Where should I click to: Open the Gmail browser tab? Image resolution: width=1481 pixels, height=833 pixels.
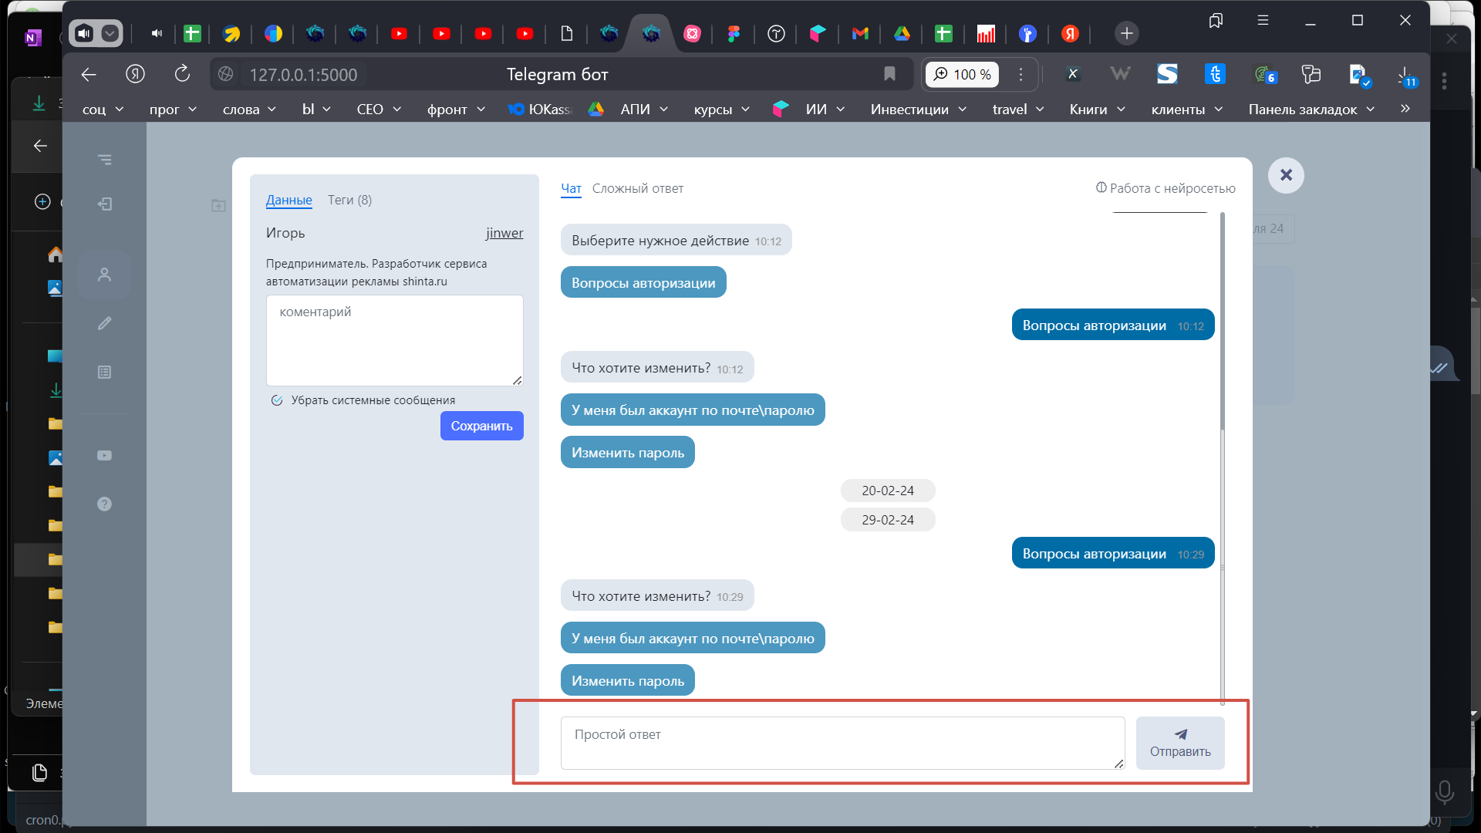[x=860, y=33]
